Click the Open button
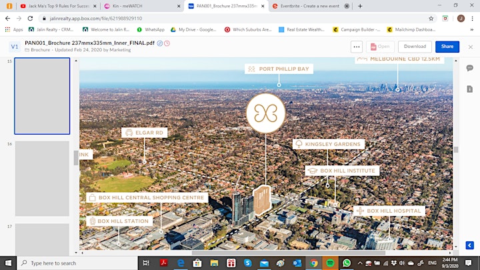The image size is (480, 270). 380,47
